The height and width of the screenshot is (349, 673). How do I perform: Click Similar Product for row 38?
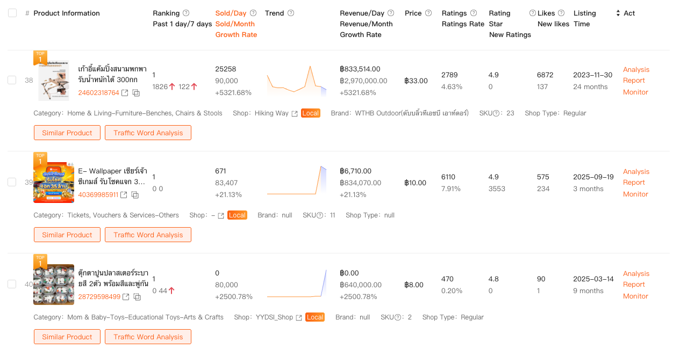pyautogui.click(x=67, y=133)
